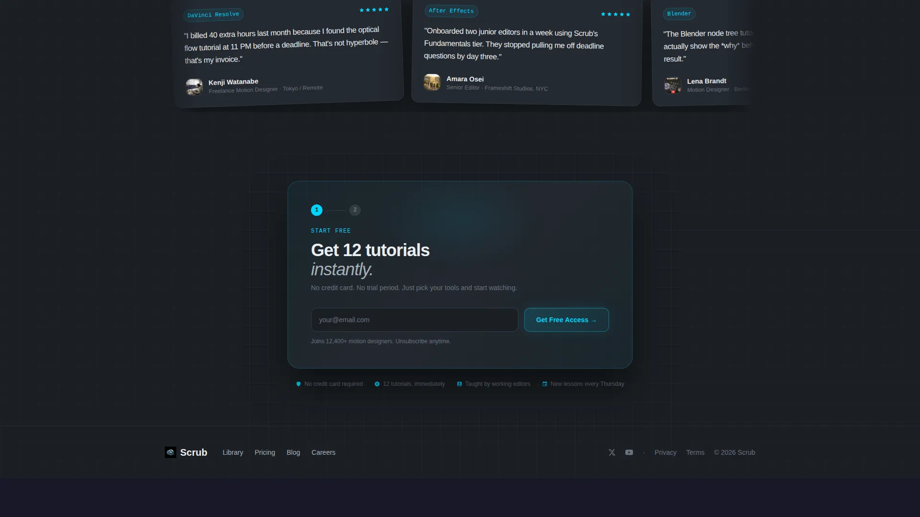
Task: Click the Get 12 tutorials heading
Action: point(370,250)
